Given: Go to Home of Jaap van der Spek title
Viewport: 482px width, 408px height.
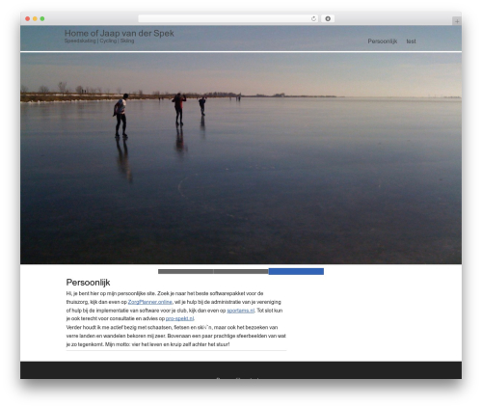Looking at the screenshot, I should [x=120, y=33].
